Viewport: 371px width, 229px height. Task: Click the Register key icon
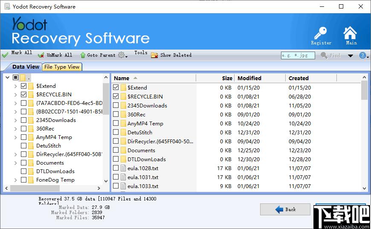(320, 33)
